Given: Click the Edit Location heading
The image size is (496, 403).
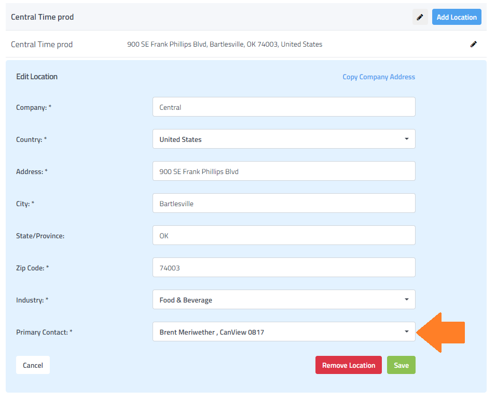Looking at the screenshot, I should 37,77.
